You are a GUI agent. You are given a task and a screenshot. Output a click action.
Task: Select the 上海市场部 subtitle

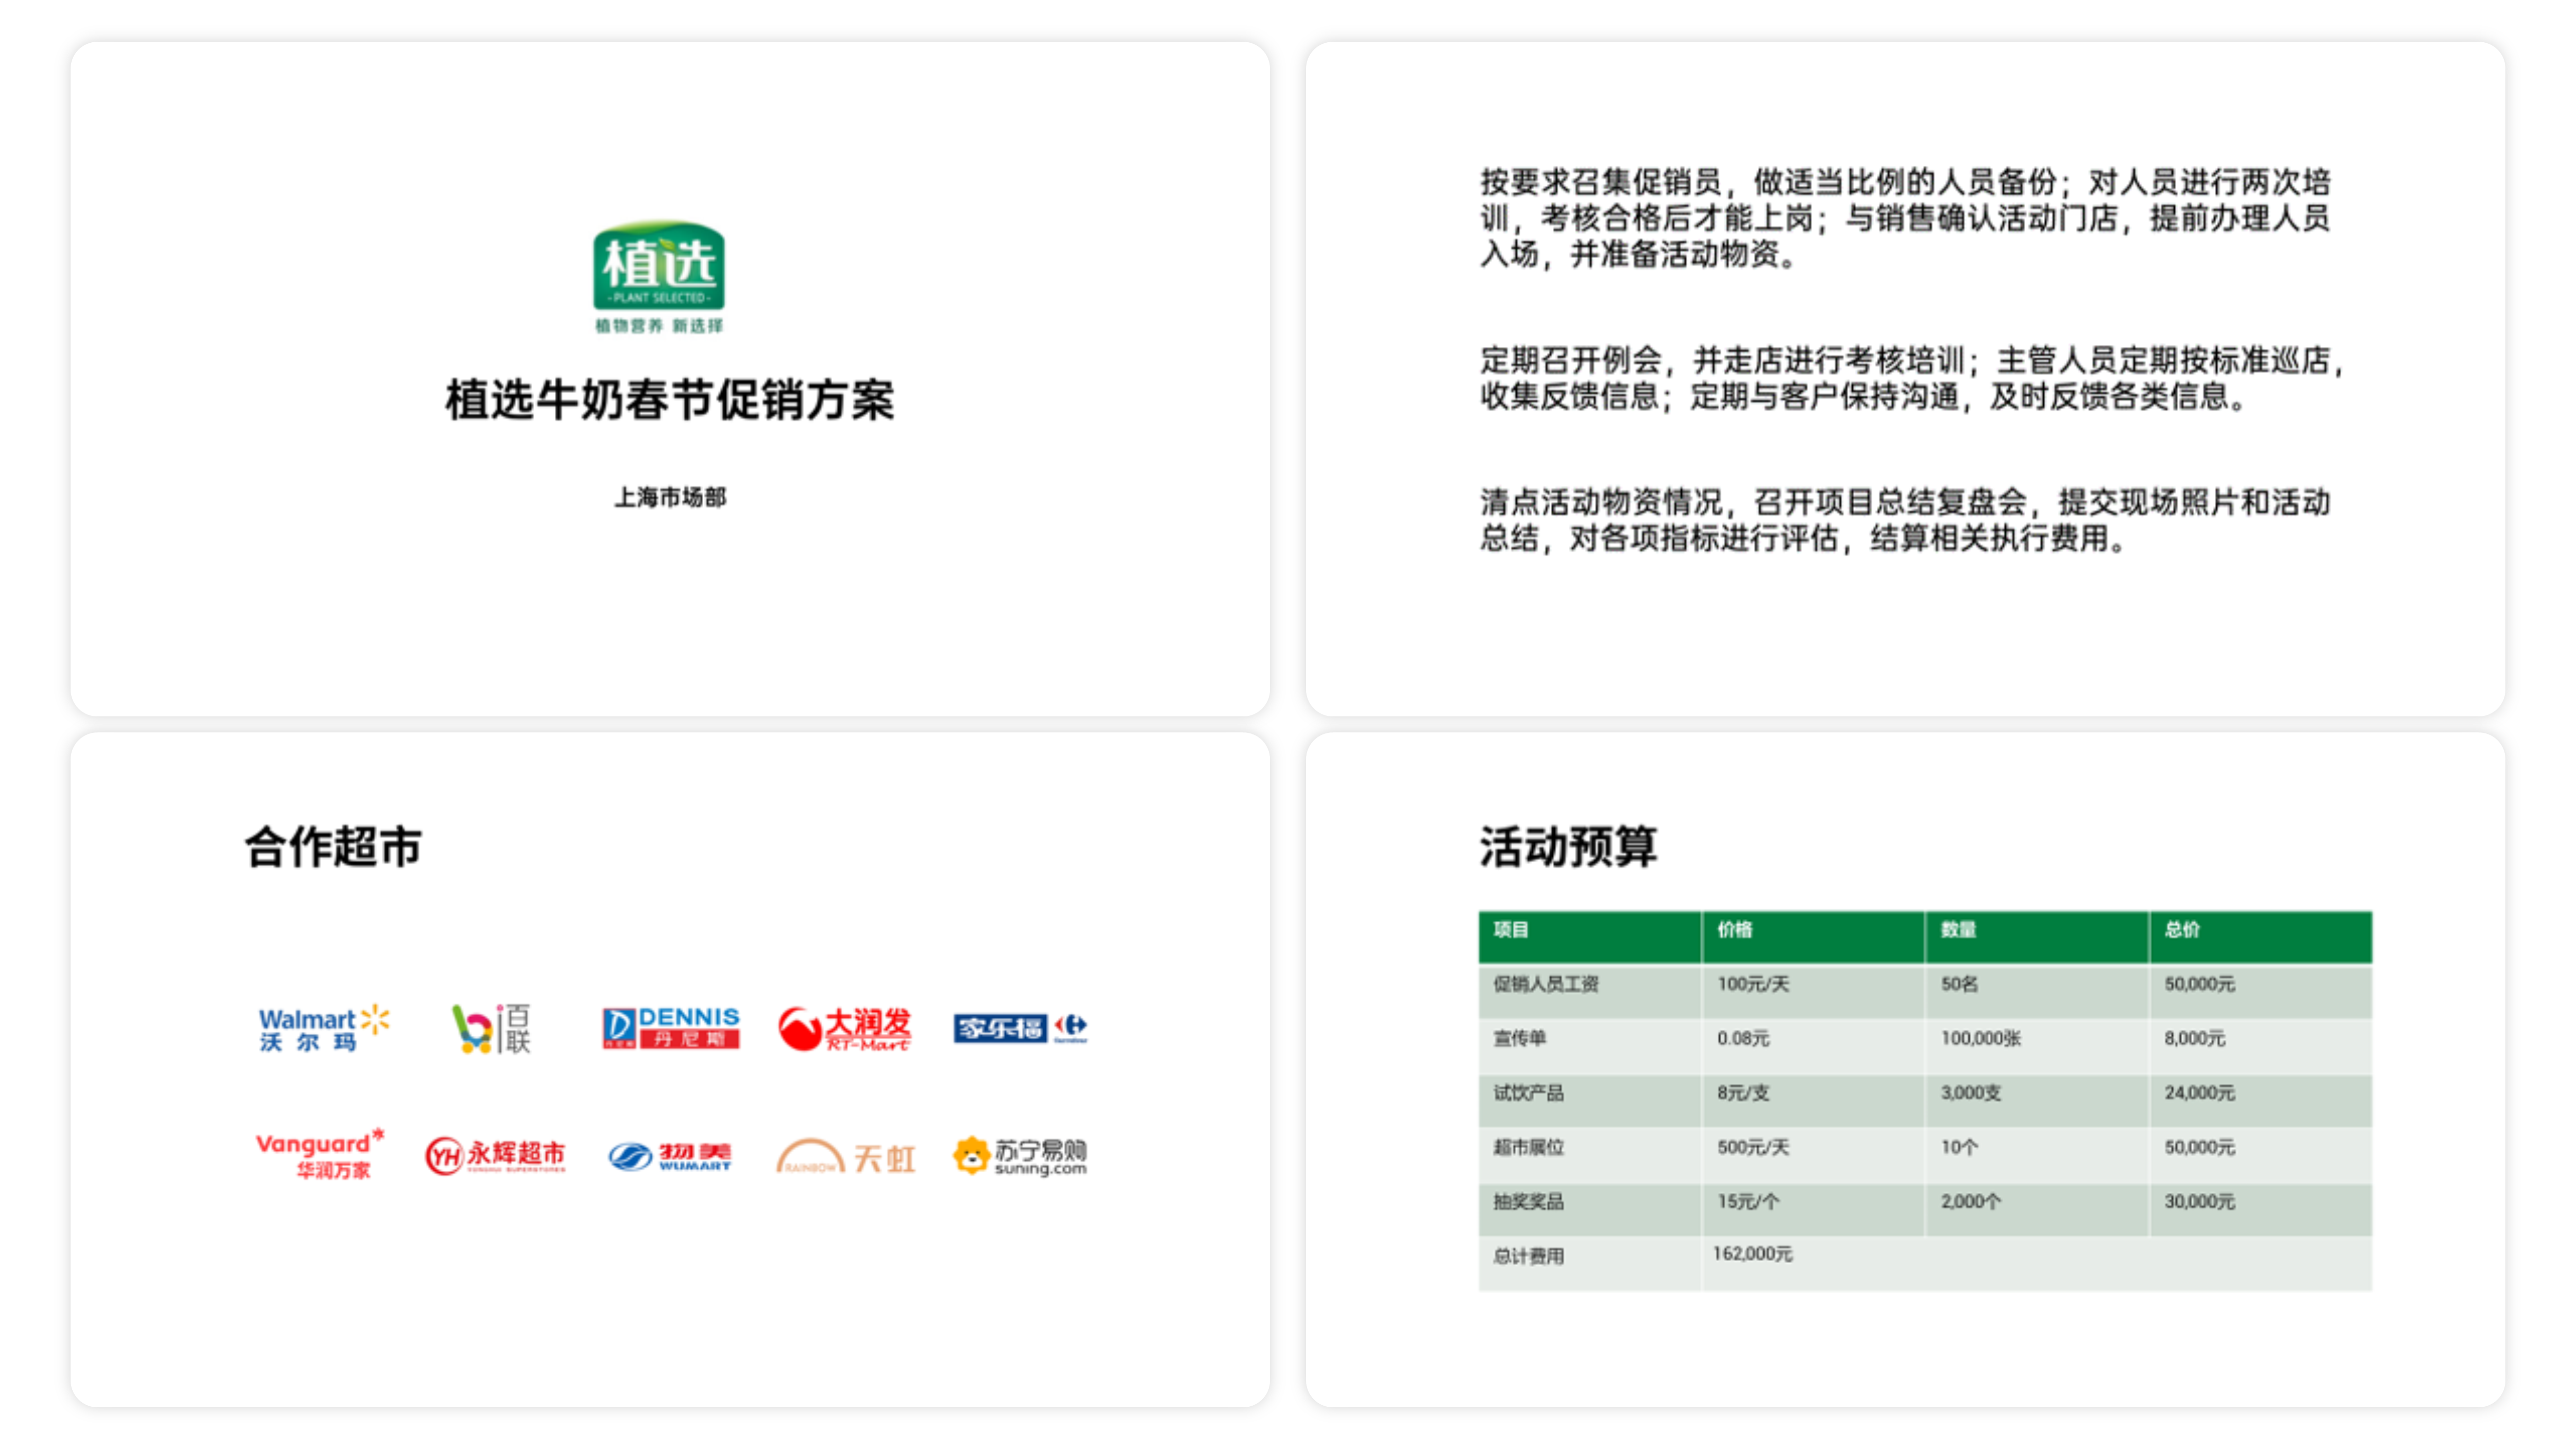click(669, 496)
